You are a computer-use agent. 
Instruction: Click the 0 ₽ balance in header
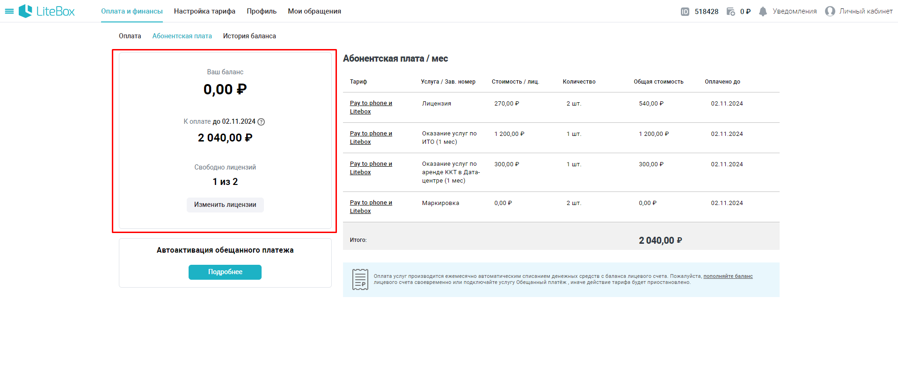pyautogui.click(x=745, y=12)
